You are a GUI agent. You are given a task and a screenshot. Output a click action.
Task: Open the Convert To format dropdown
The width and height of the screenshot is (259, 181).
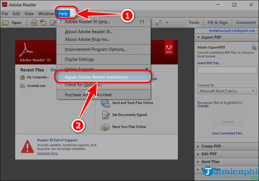pyautogui.click(x=227, y=91)
